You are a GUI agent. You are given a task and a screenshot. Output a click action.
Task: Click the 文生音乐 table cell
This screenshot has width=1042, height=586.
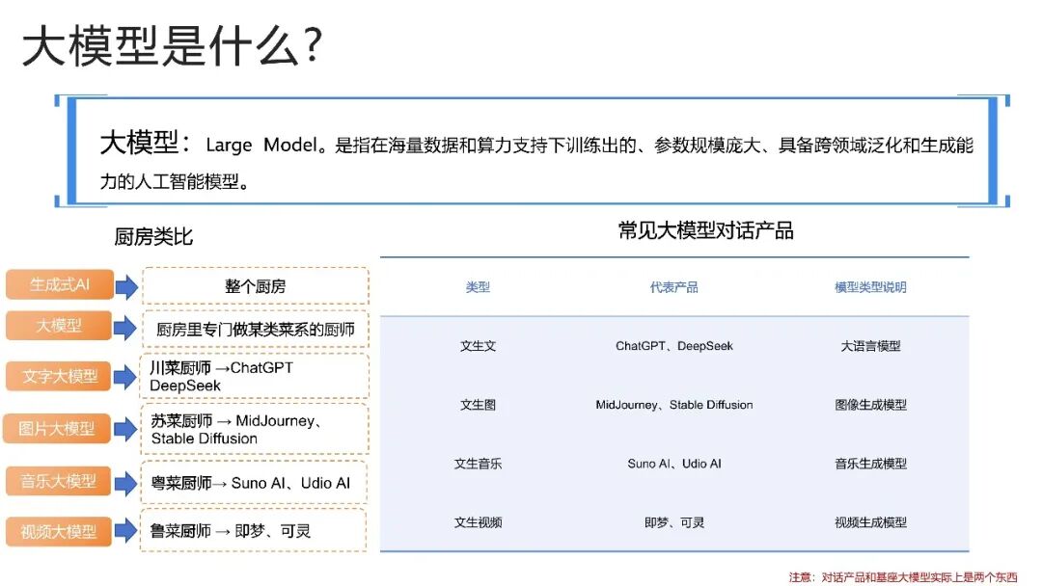click(478, 464)
